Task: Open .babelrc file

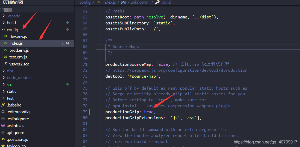Action: 14,105
